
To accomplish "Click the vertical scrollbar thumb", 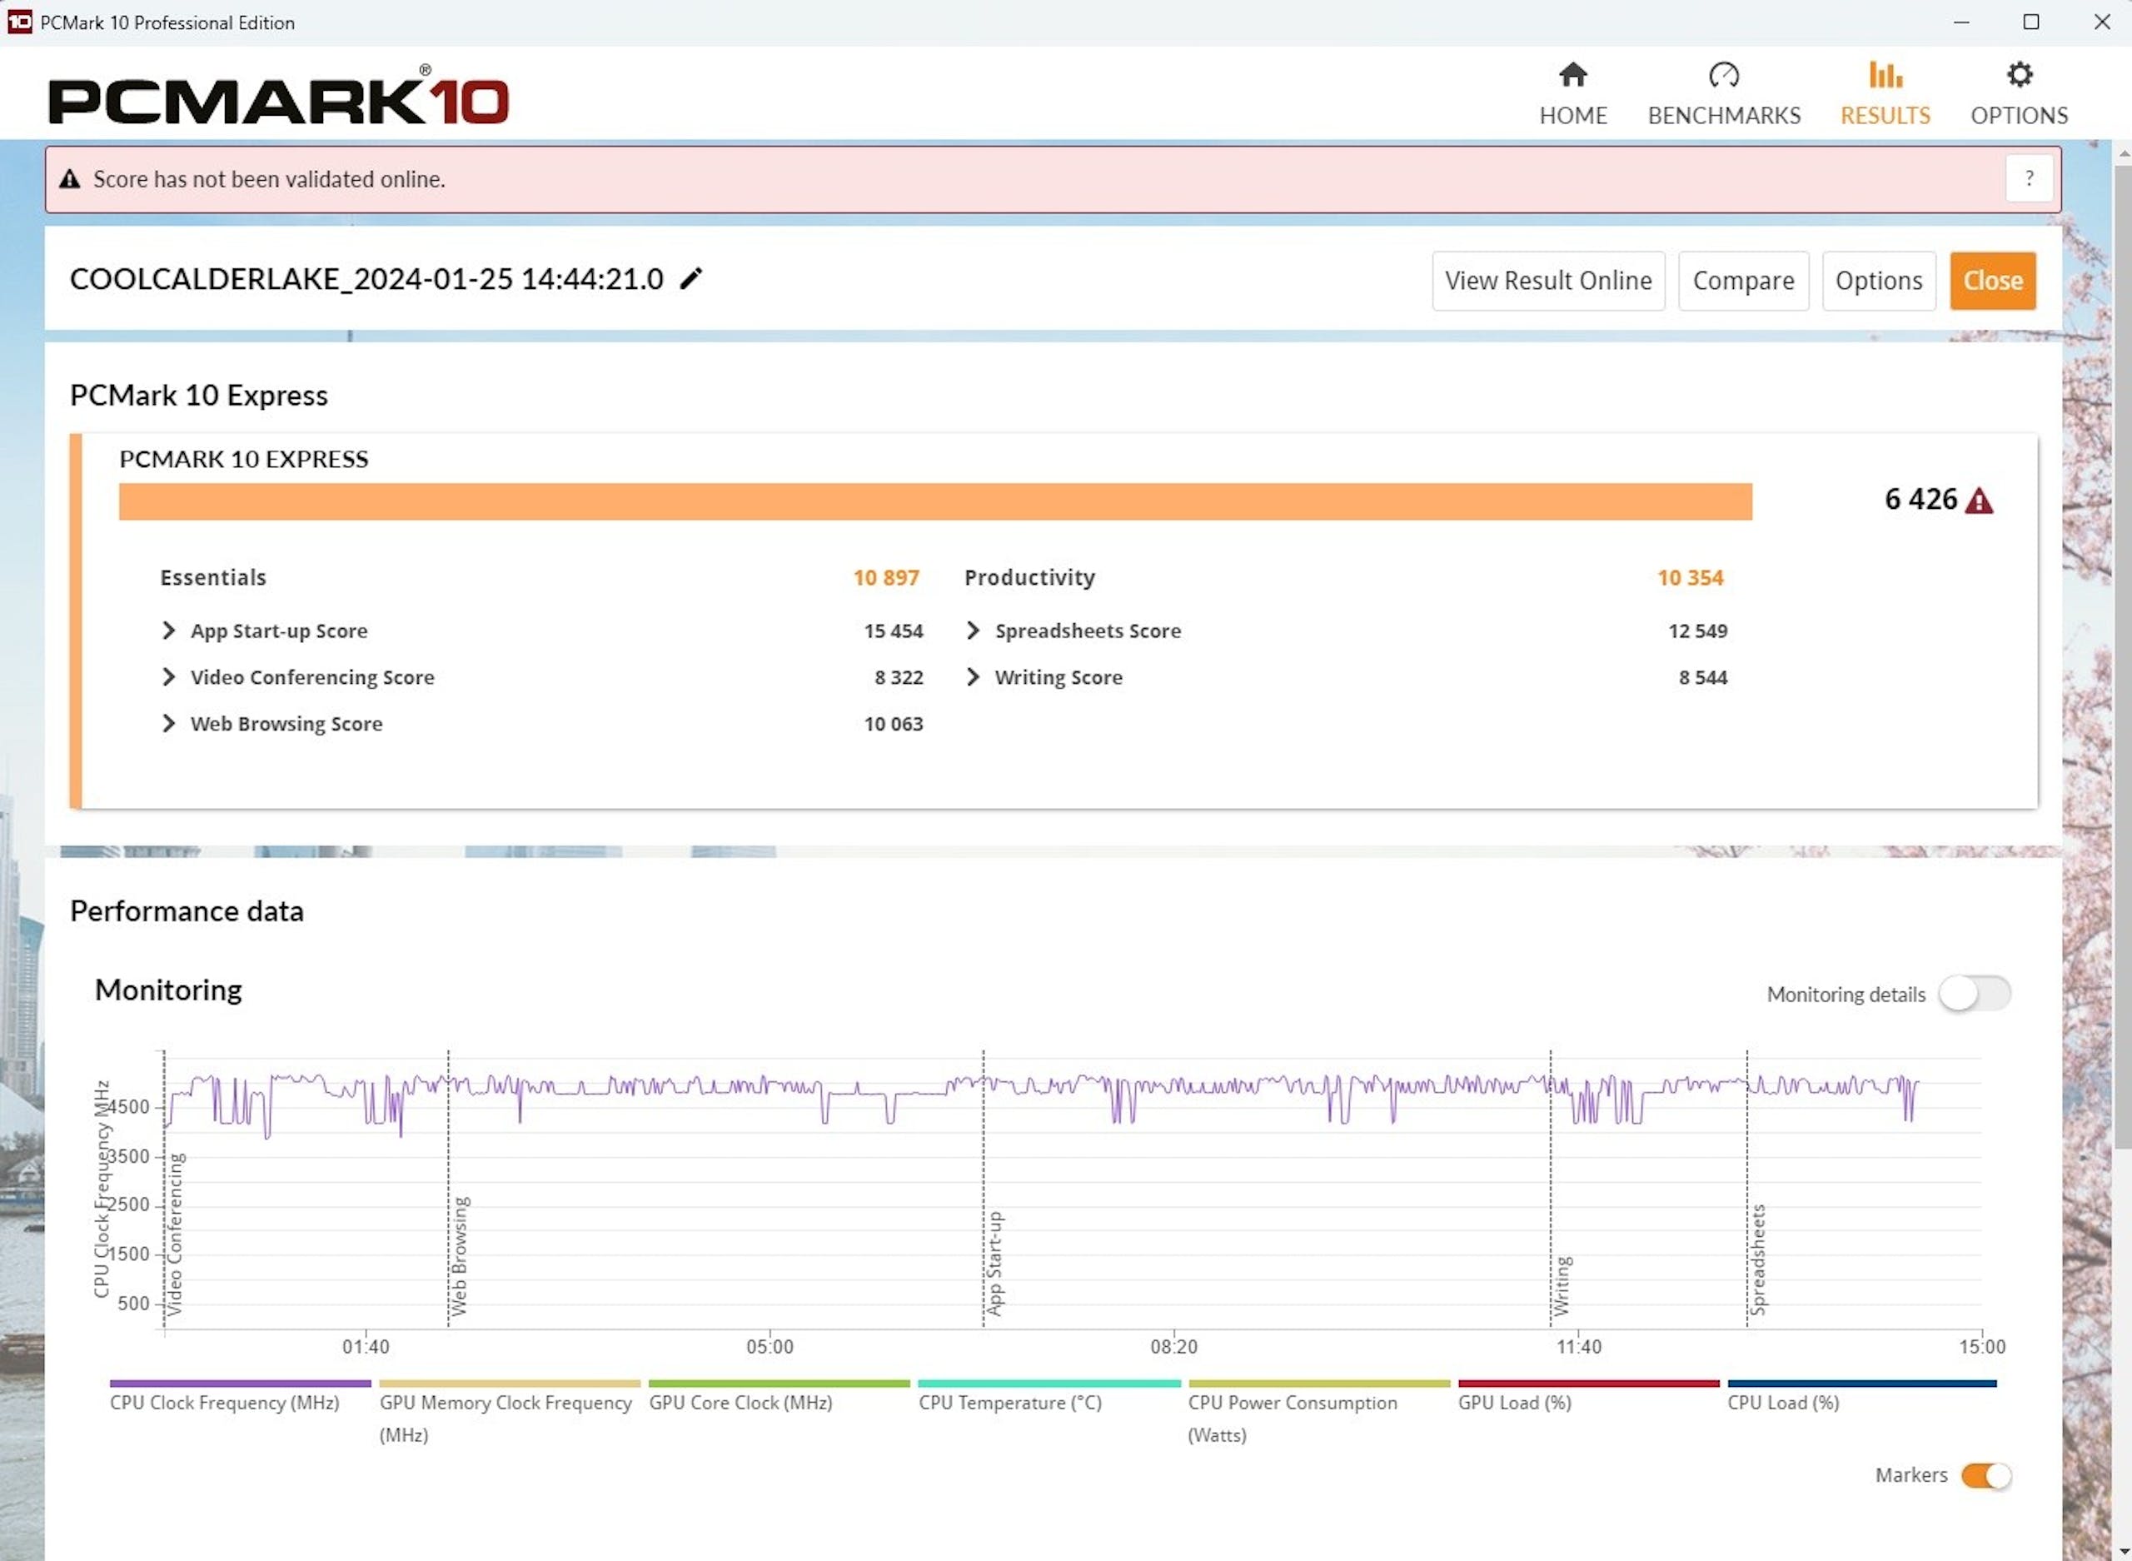I will click(x=2123, y=656).
